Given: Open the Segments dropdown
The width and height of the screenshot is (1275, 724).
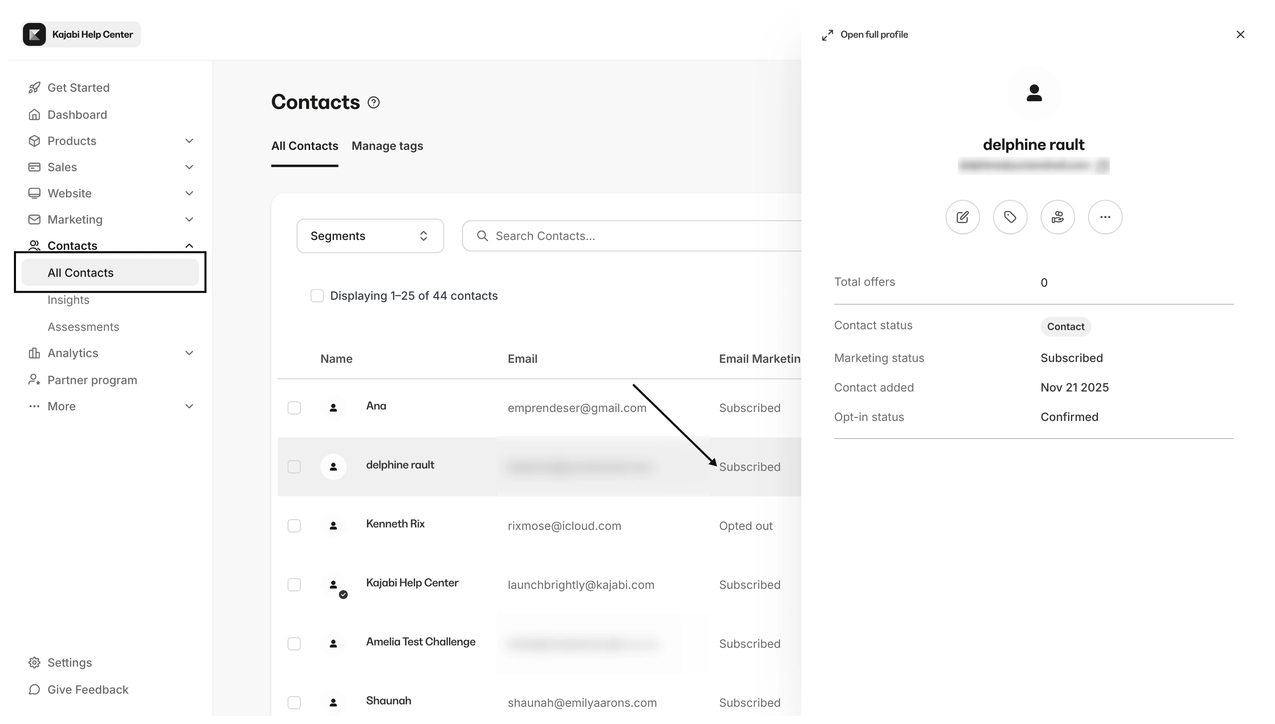Looking at the screenshot, I should click(x=370, y=236).
